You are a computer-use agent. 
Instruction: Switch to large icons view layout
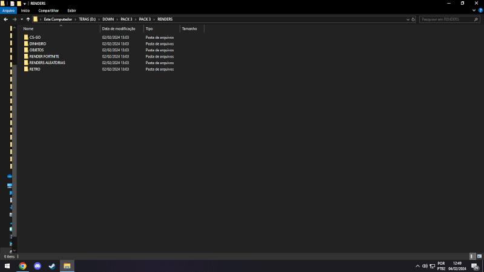point(479,256)
